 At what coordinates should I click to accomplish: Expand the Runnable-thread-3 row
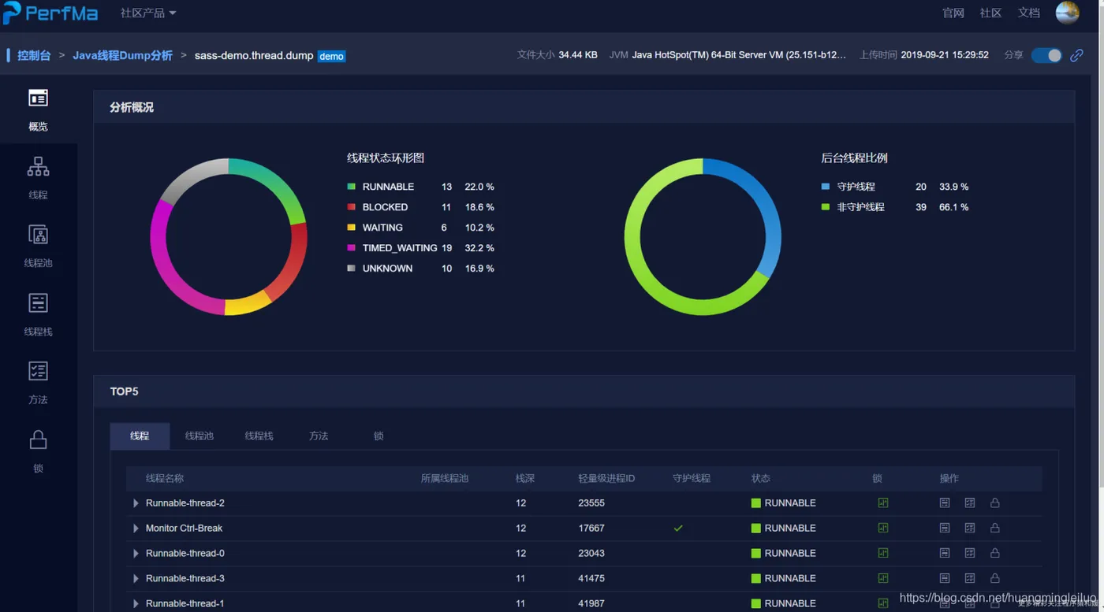pos(136,578)
